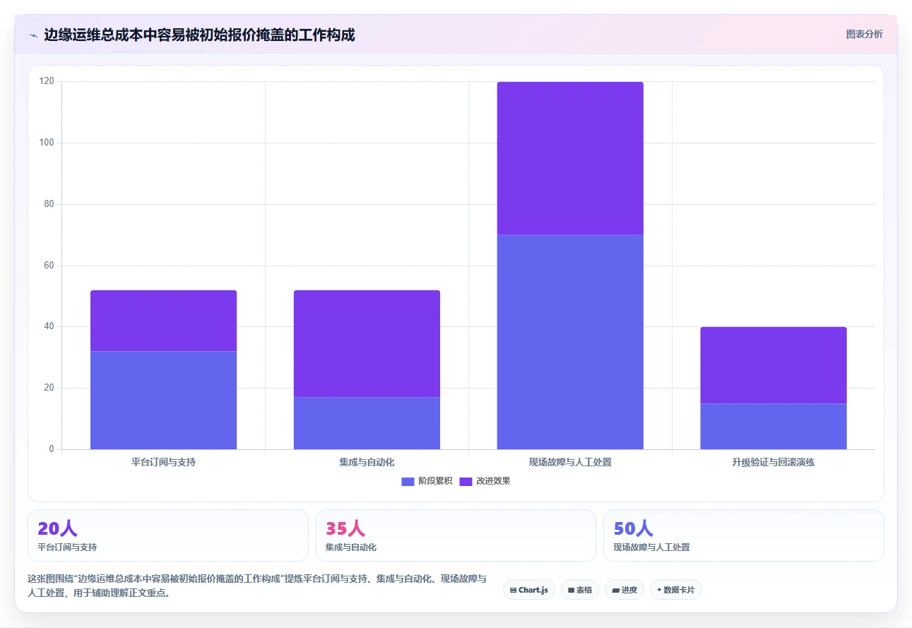912x628 pixels.
Task: Select the 表格 tag chip
Action: click(x=580, y=590)
